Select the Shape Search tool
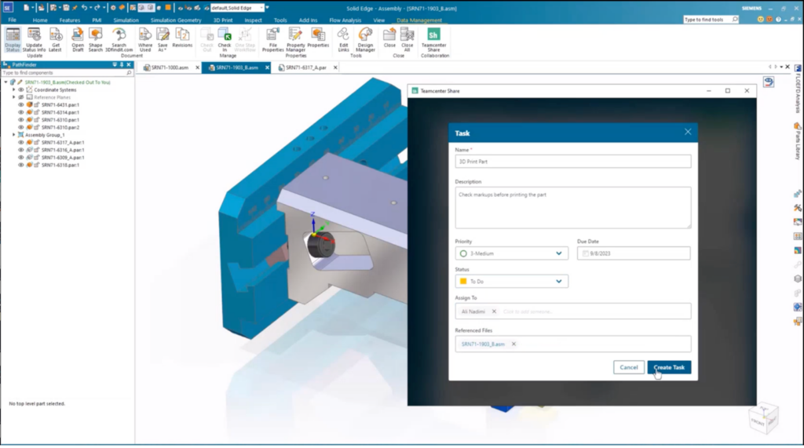This screenshot has width=804, height=448. click(x=95, y=38)
